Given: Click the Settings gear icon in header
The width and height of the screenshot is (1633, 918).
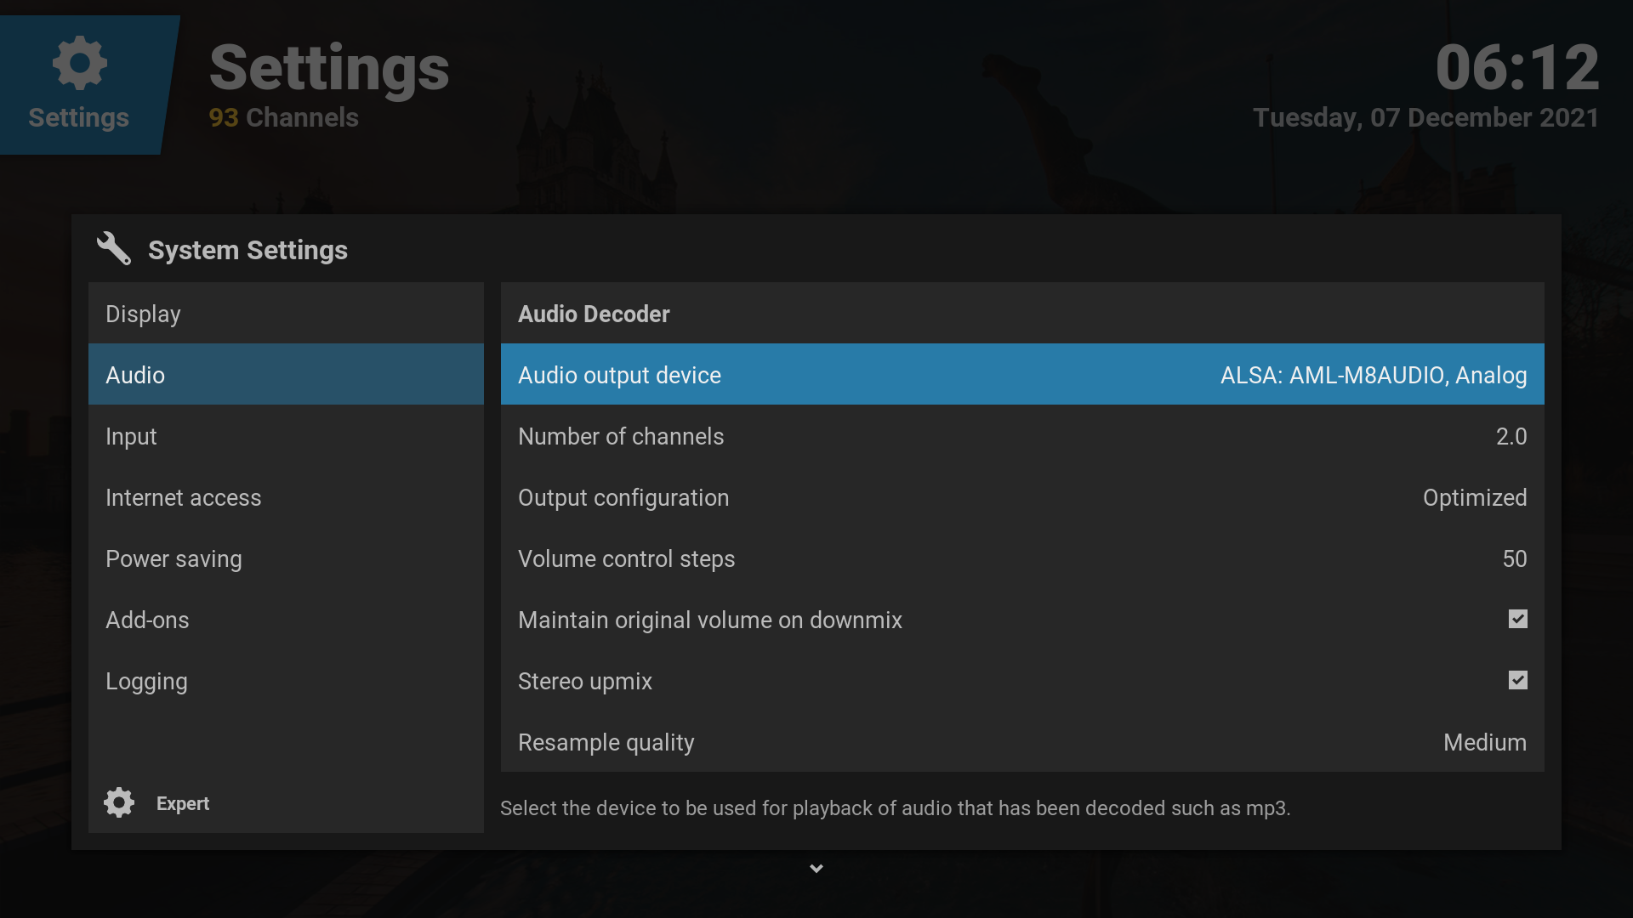Looking at the screenshot, I should pyautogui.click(x=80, y=63).
